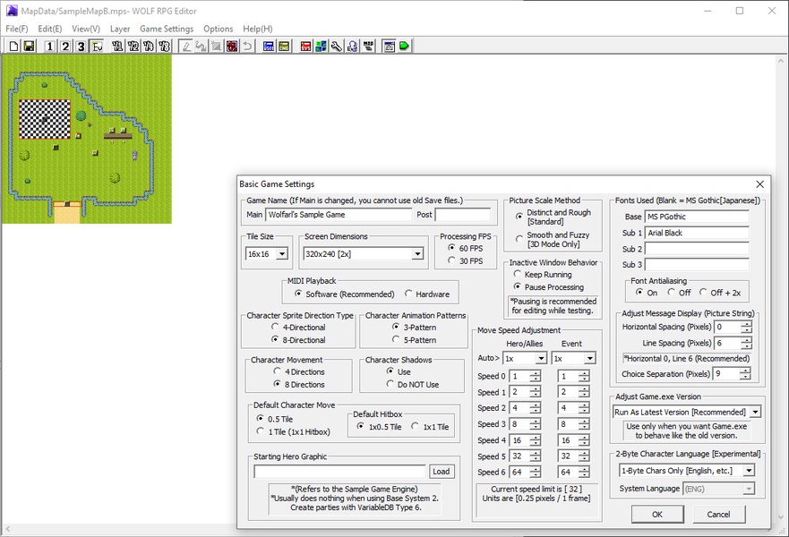Open the Game Settings menu
The image size is (789, 537).
166,29
